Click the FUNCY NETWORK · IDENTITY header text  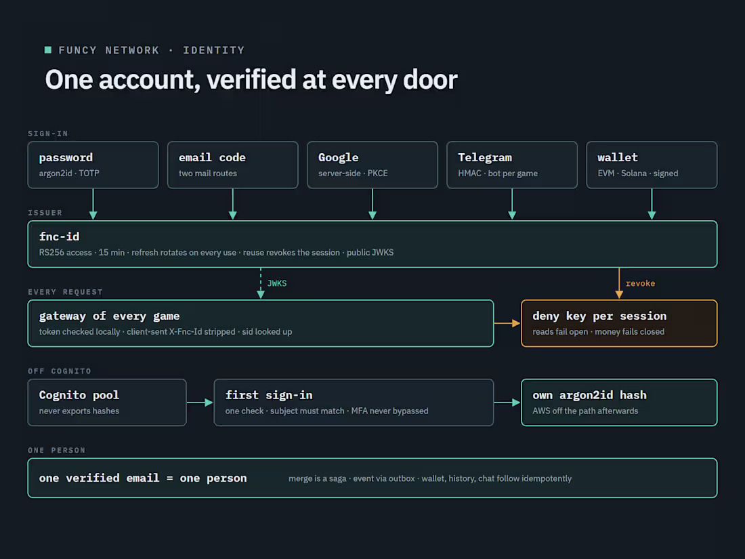coord(152,50)
